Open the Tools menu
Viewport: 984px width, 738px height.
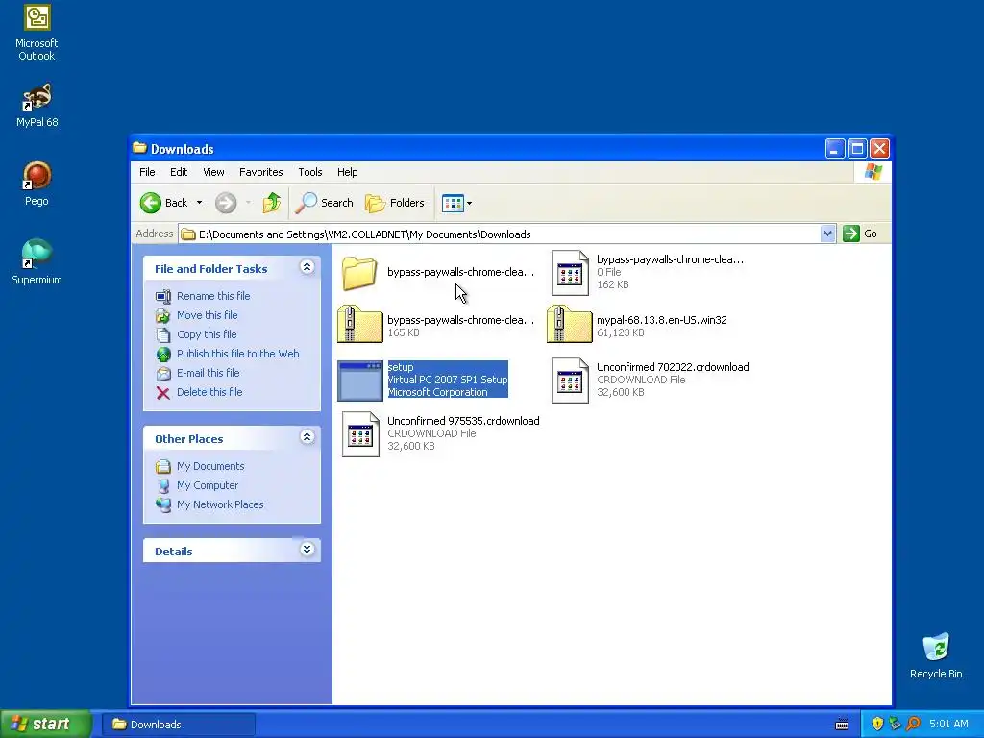[310, 172]
